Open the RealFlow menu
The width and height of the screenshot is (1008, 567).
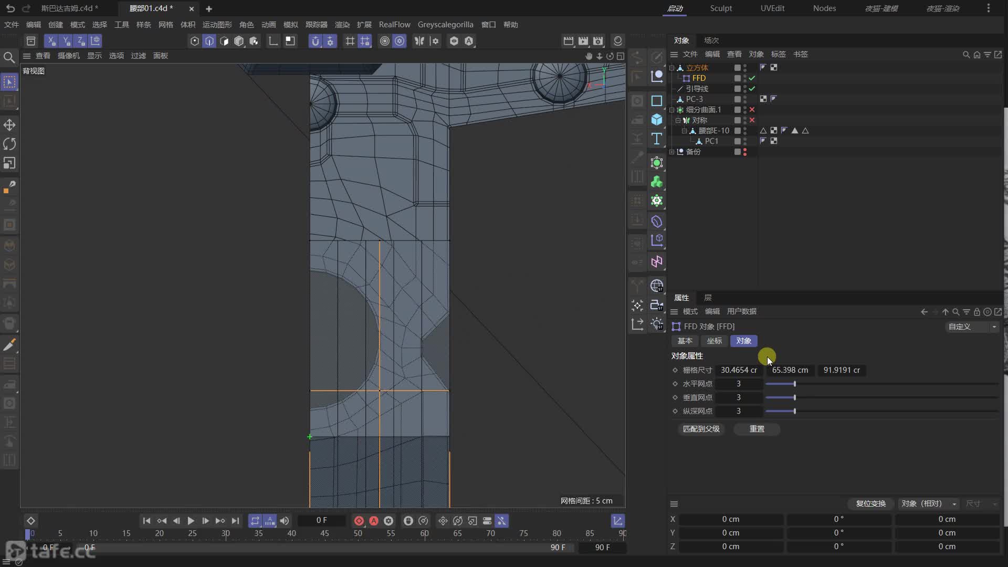[394, 25]
